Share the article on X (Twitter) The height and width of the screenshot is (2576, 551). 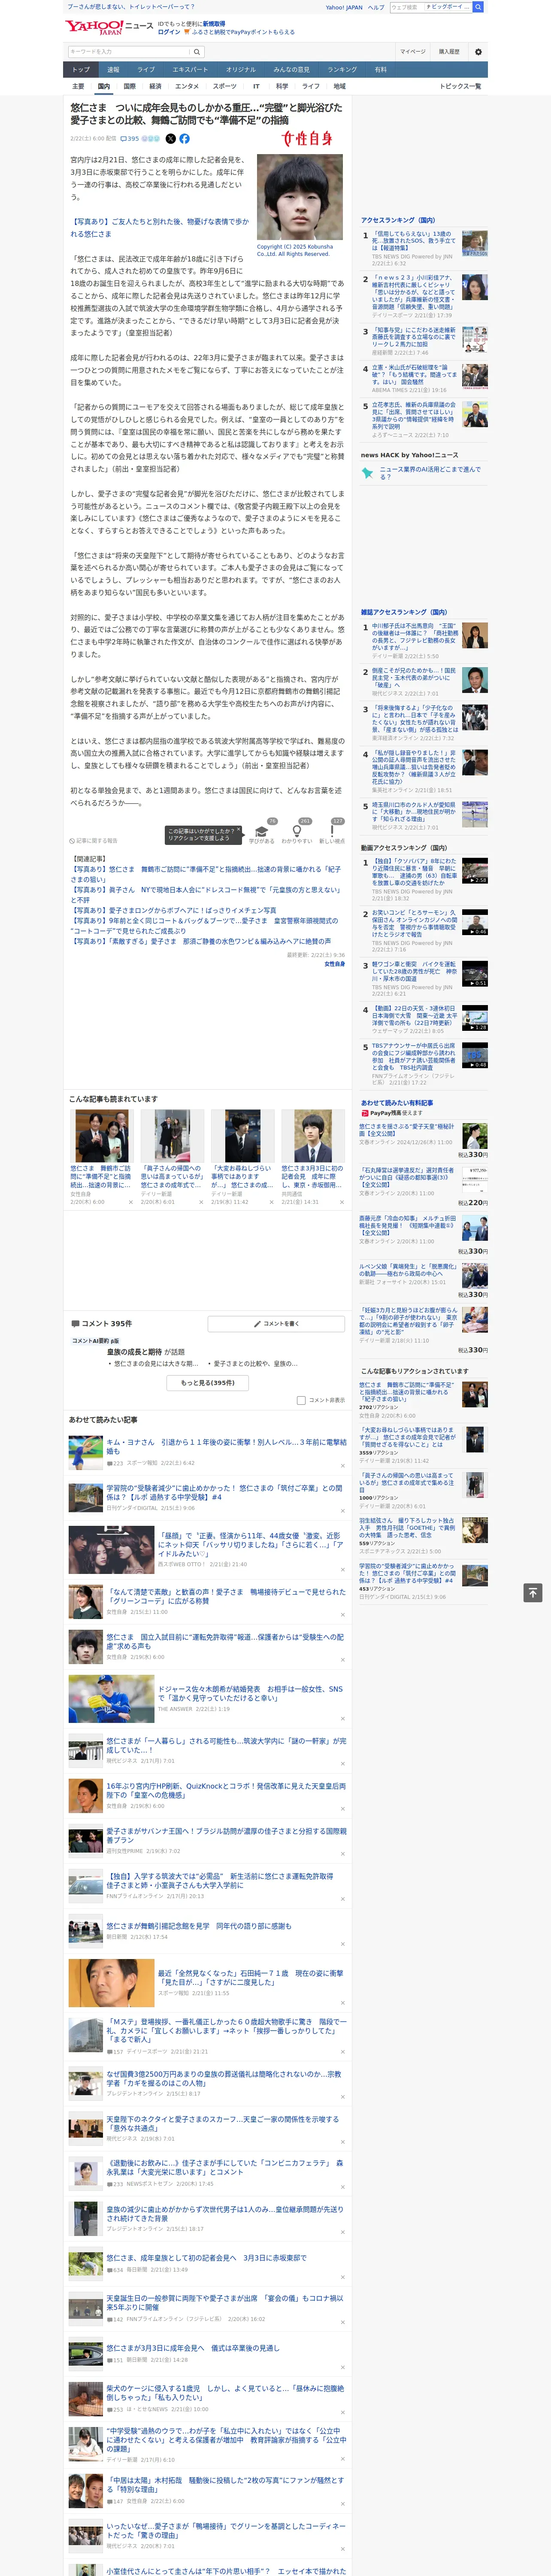coord(170,139)
